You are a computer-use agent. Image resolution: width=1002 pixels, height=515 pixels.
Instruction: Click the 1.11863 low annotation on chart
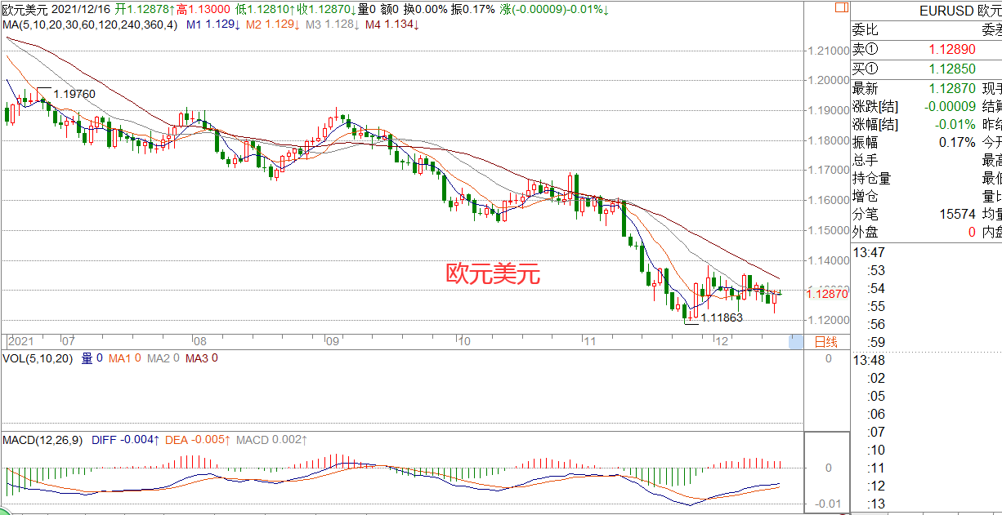(722, 317)
